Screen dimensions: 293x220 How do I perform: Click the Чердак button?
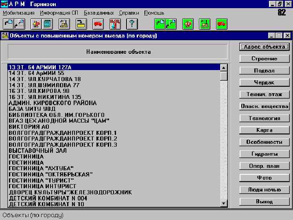pos(265,82)
